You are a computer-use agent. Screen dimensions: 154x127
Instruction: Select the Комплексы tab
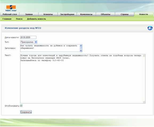[x=86, y=14]
